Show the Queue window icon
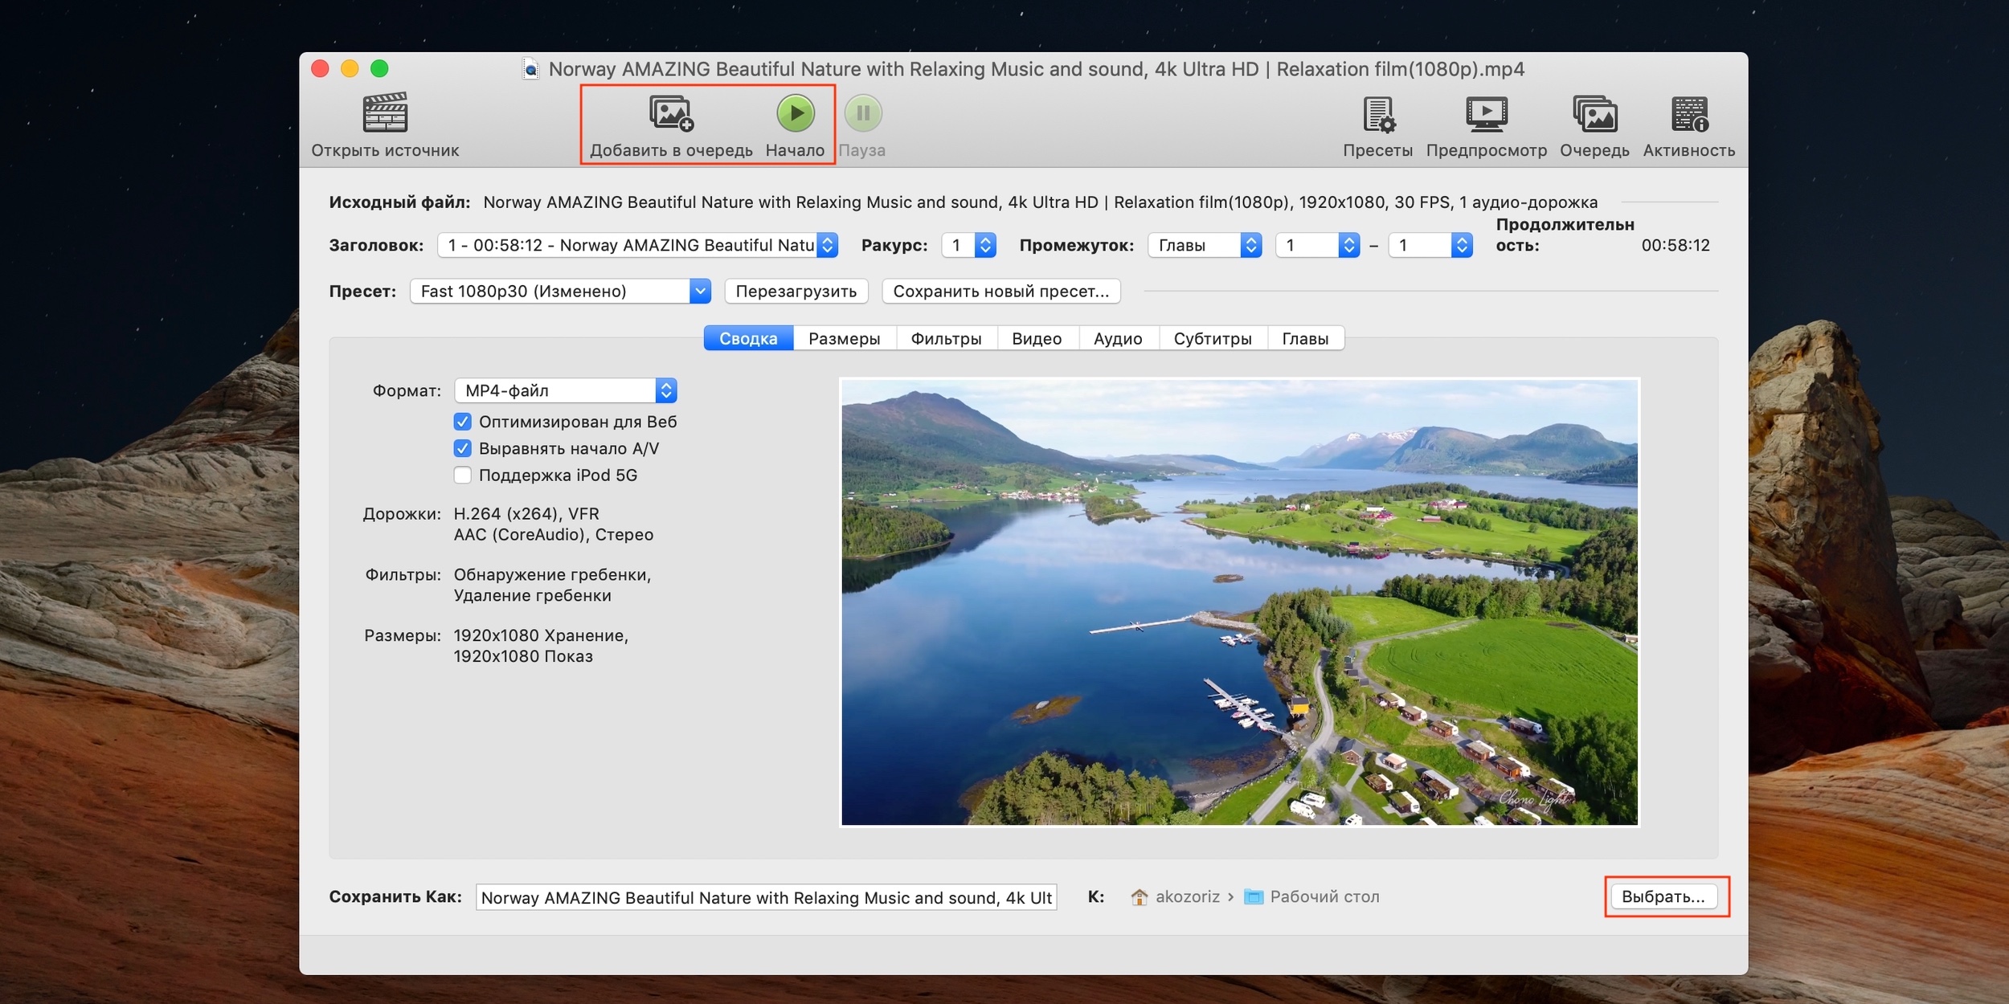Screen dimensions: 2009x1004 1594,114
